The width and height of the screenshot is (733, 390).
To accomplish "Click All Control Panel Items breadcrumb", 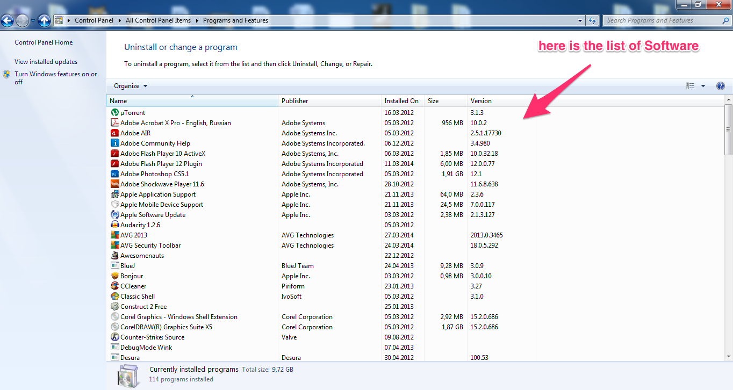I will [x=158, y=20].
